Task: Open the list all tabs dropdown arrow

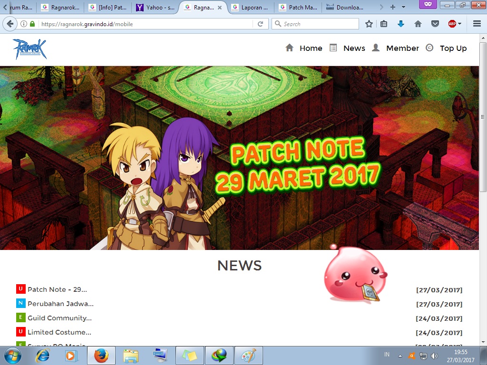Action: click(x=403, y=7)
